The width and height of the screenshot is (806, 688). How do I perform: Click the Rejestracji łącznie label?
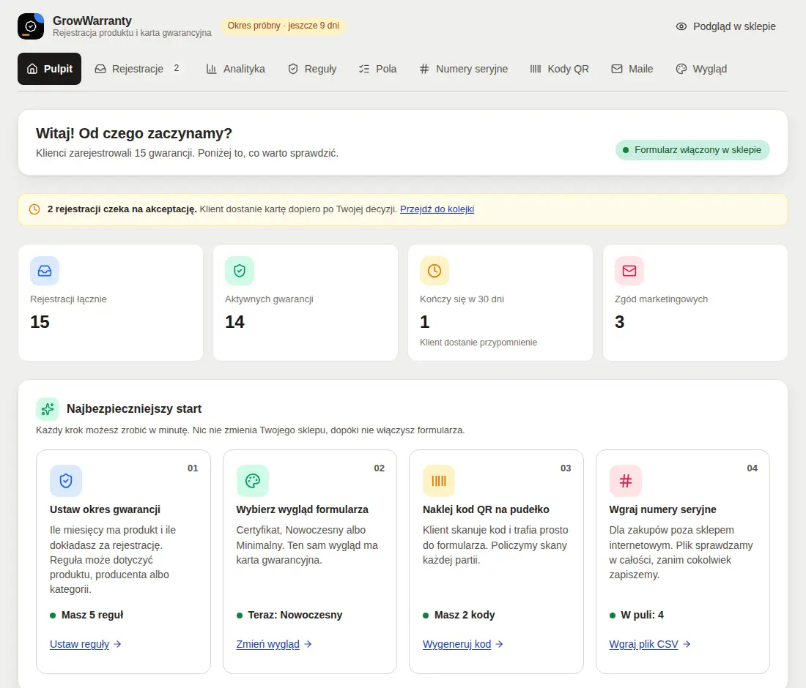tap(68, 299)
